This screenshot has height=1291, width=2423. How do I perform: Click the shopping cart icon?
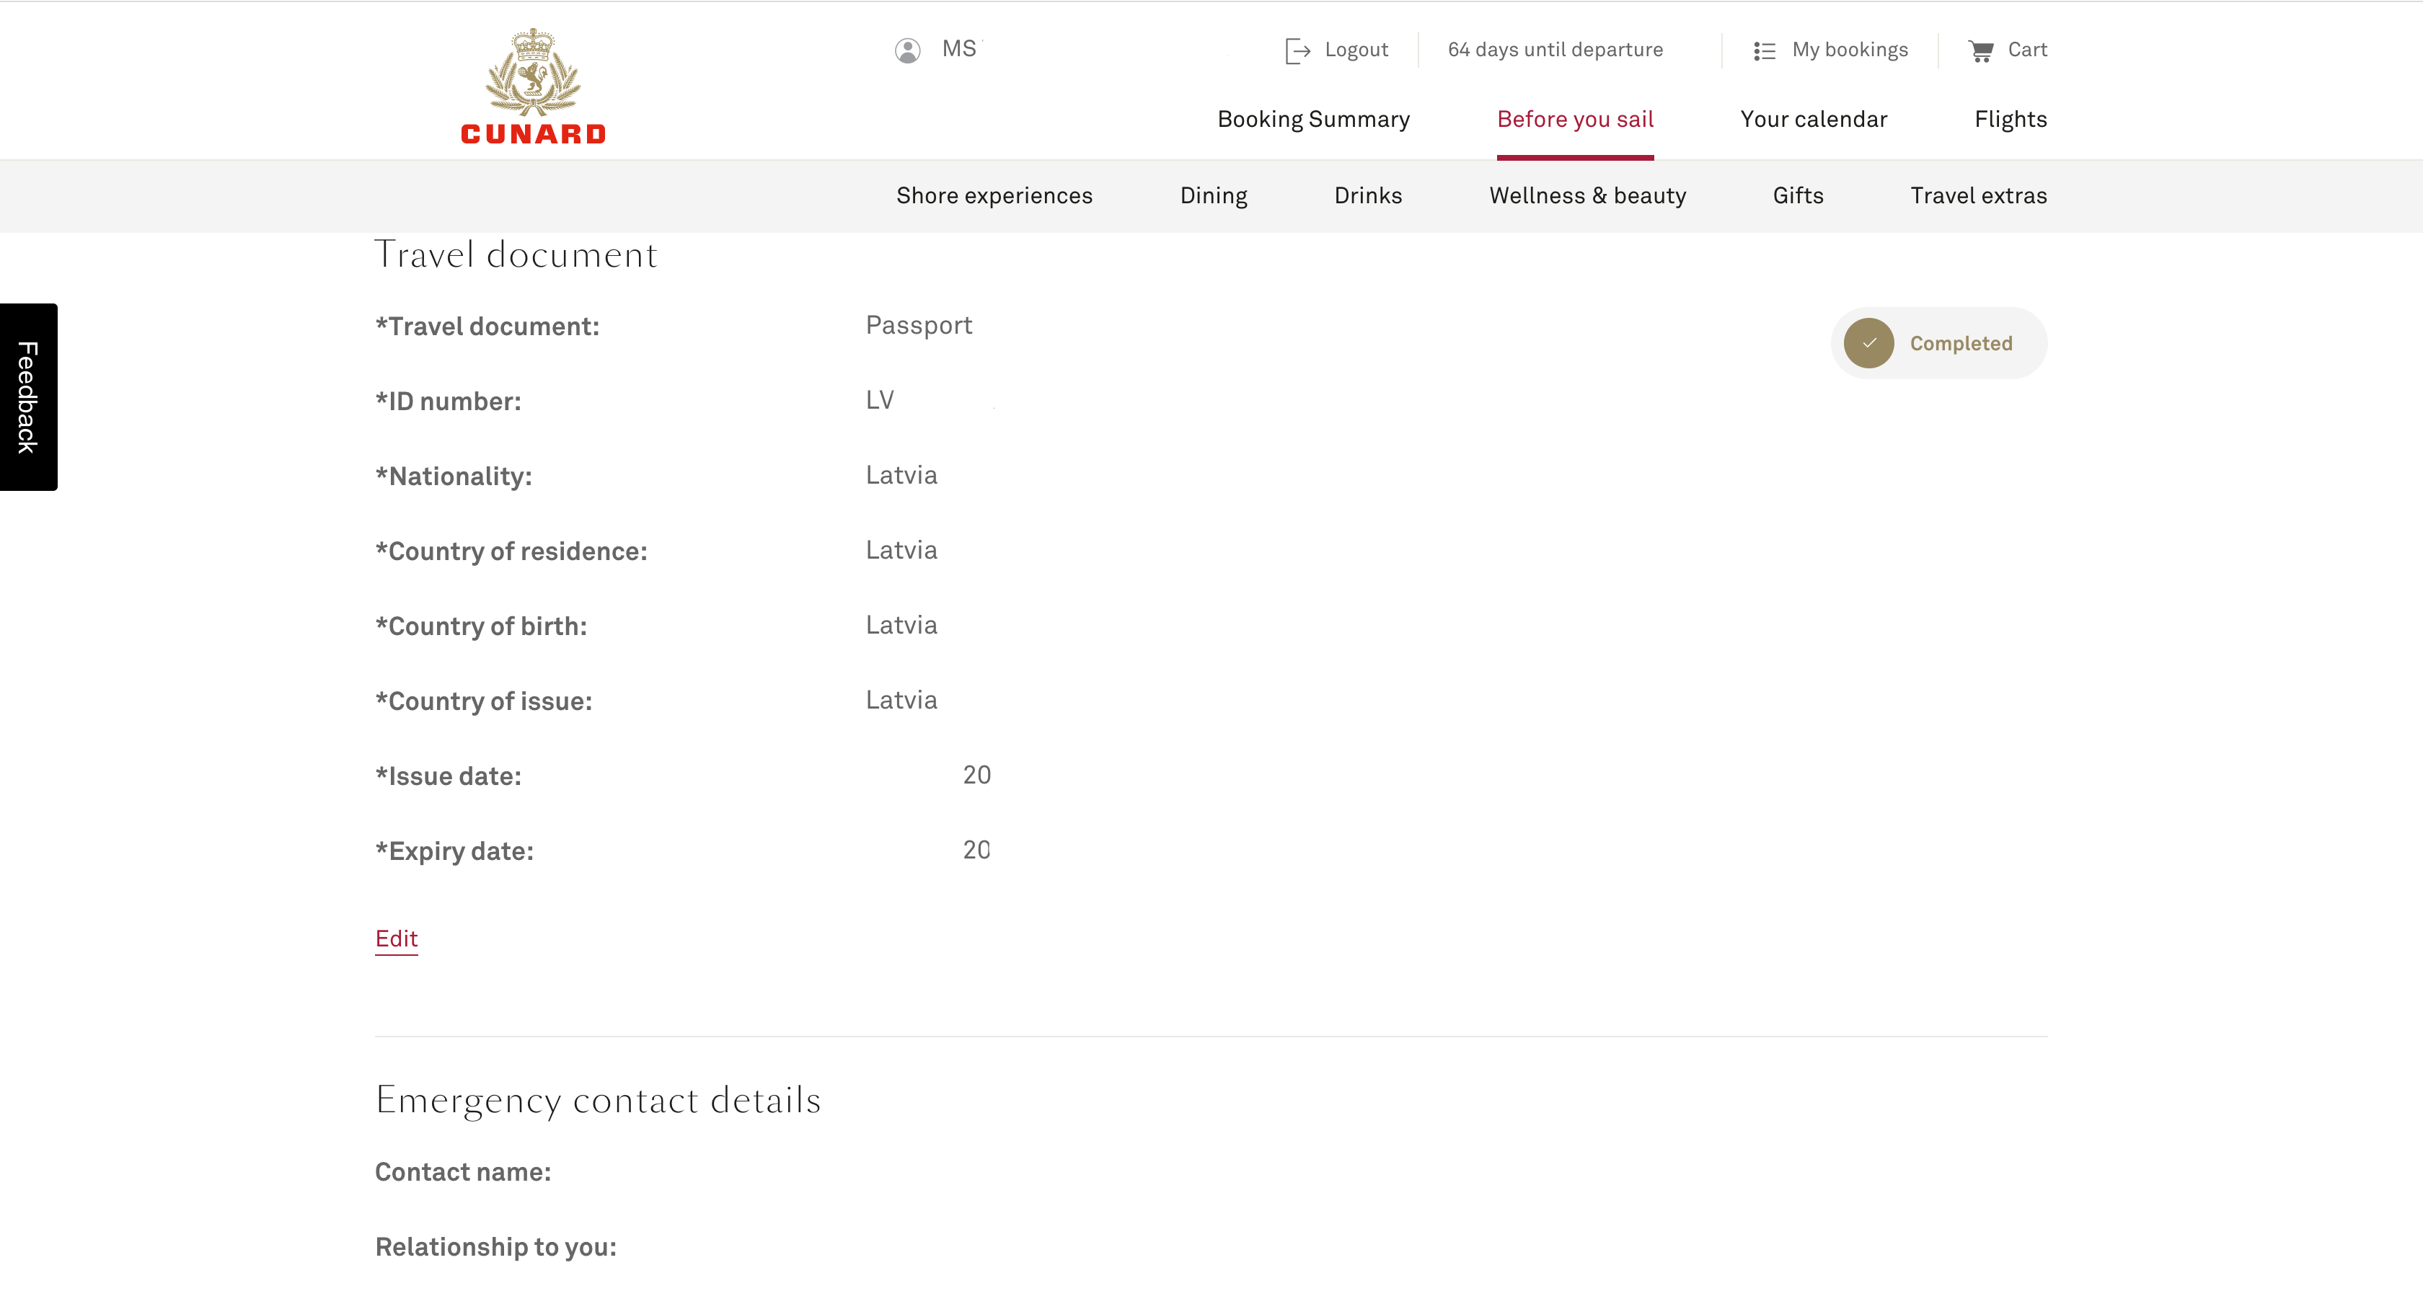(x=1981, y=50)
